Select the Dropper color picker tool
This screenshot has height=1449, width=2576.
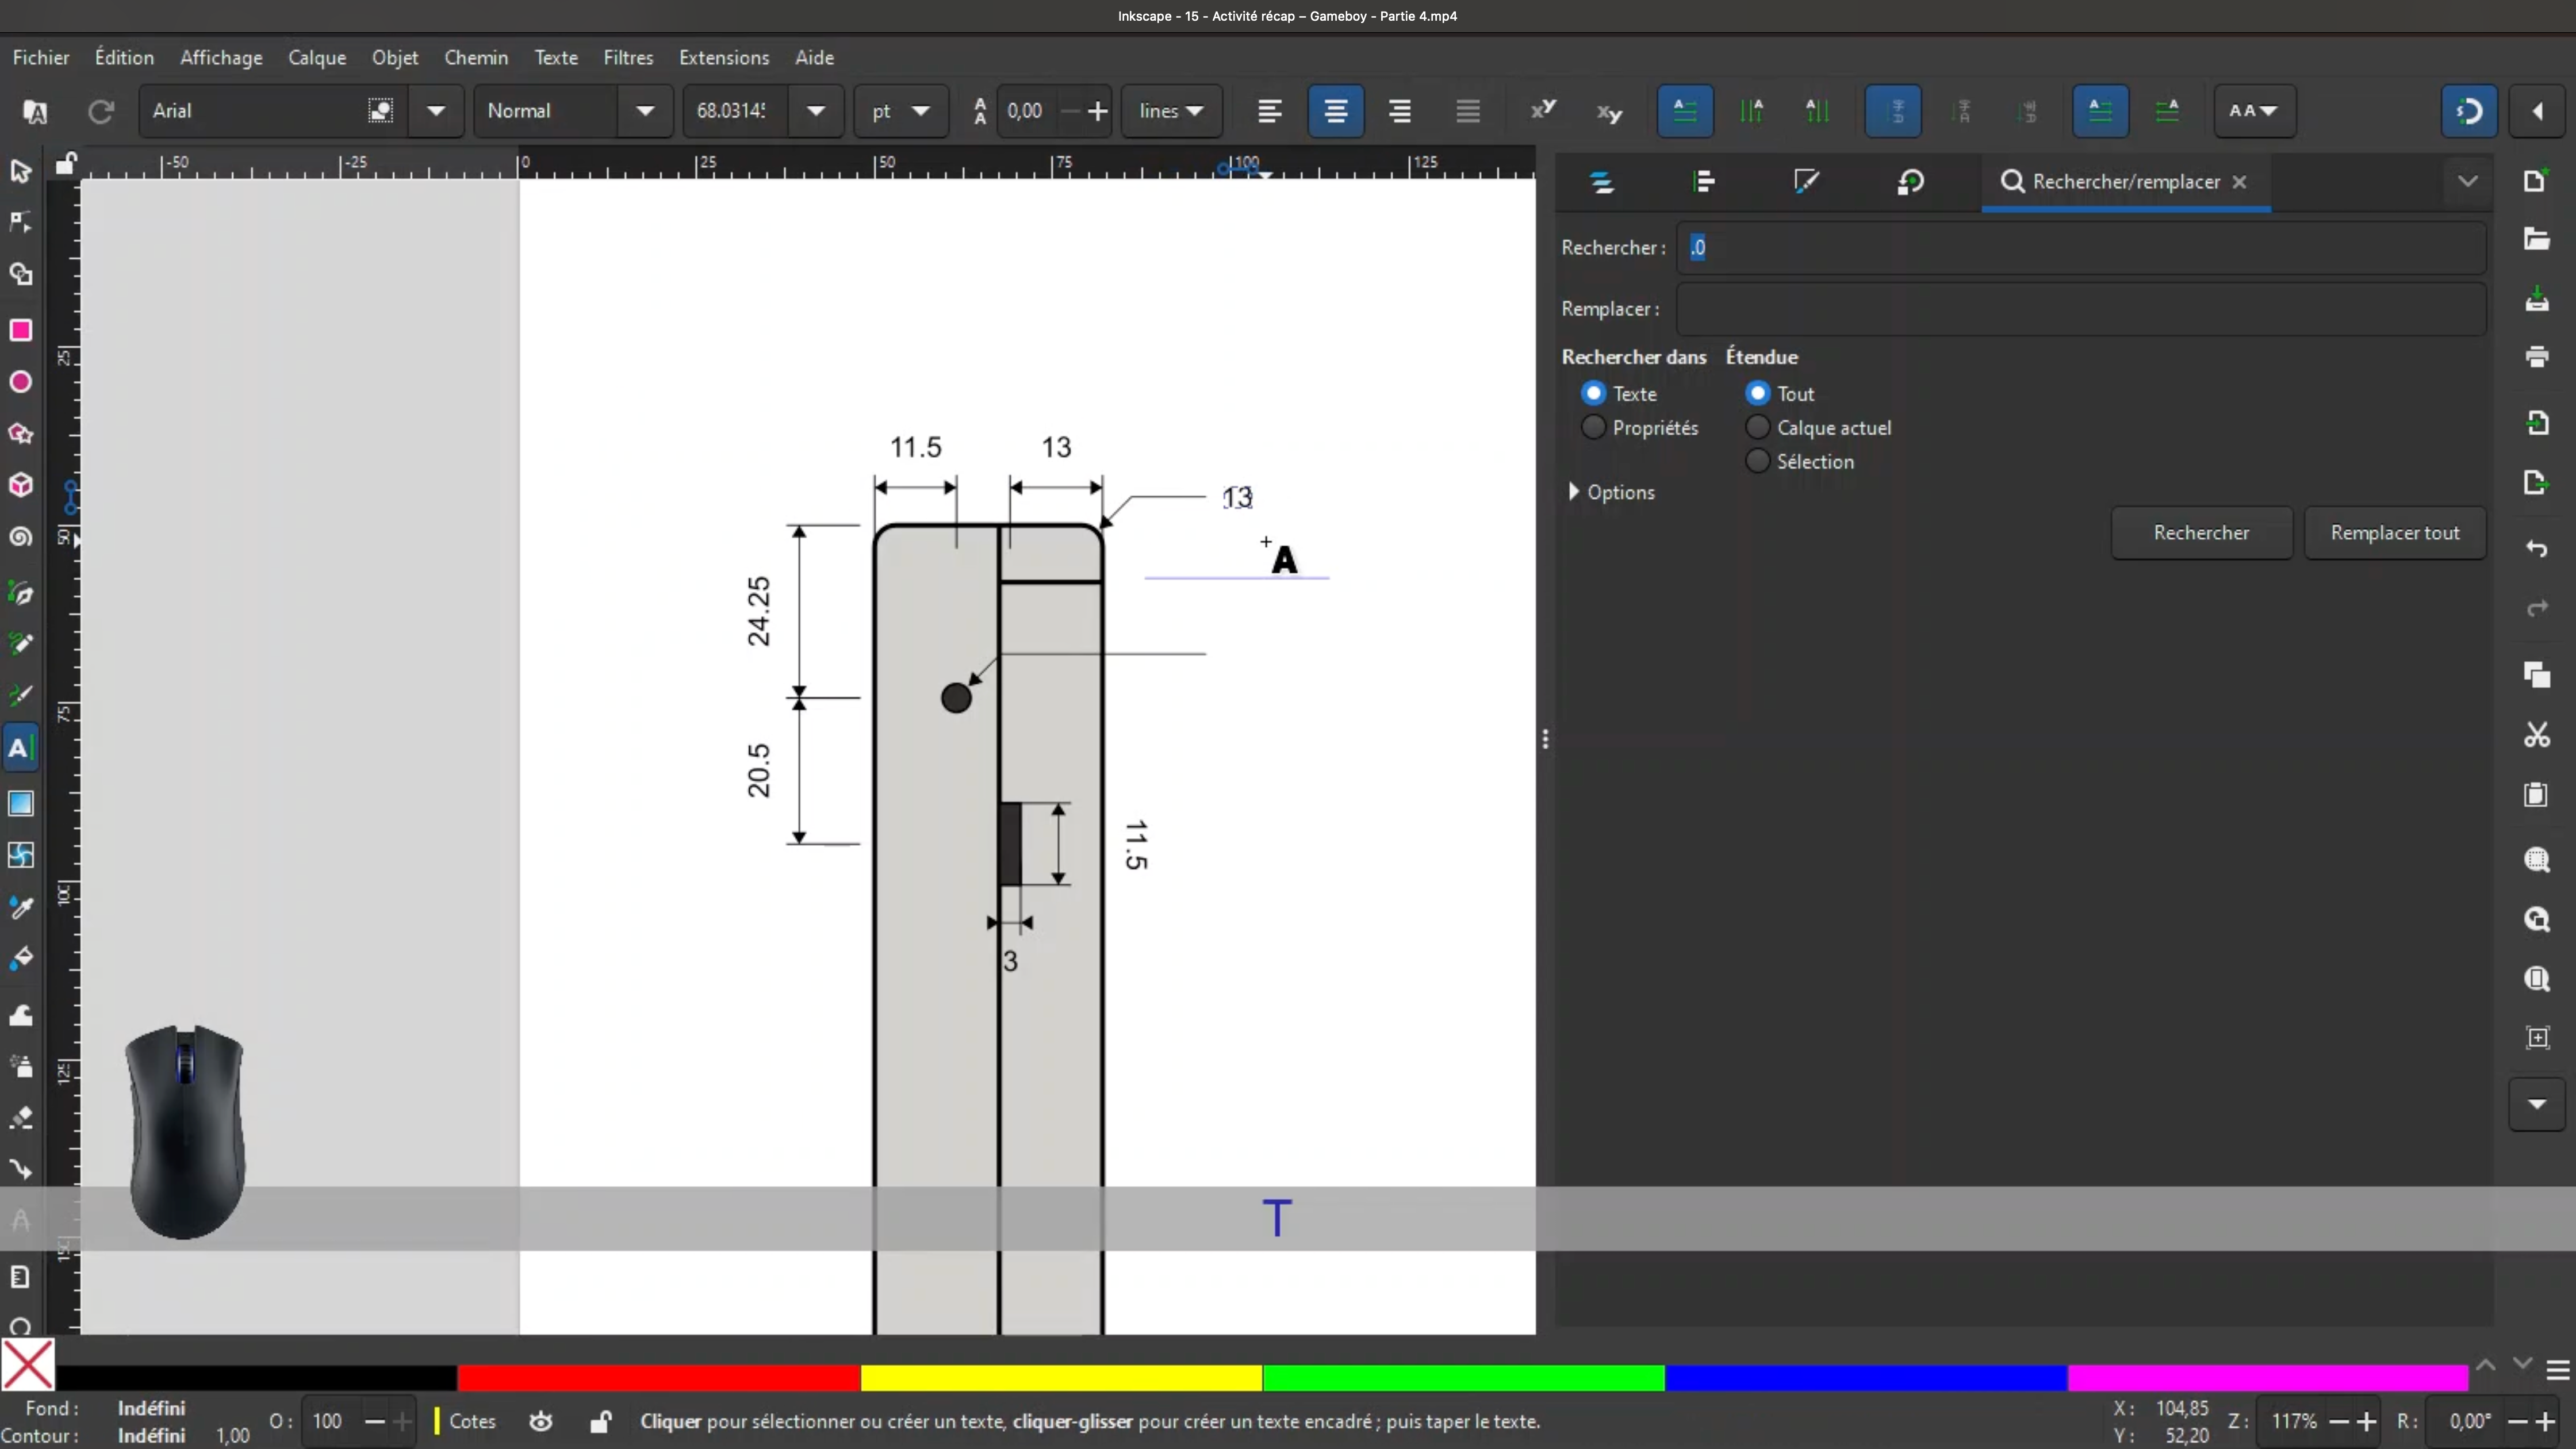(21, 908)
